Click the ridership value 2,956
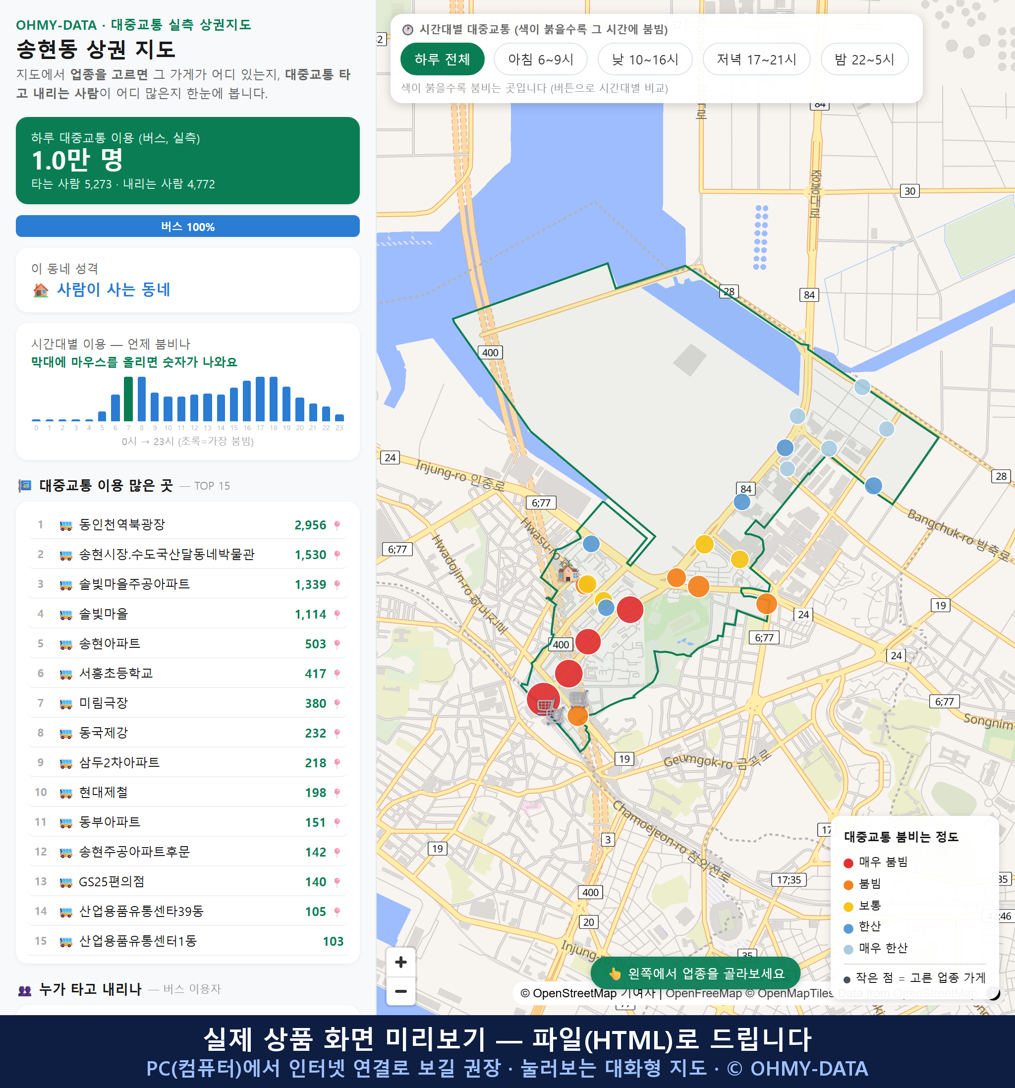The width and height of the screenshot is (1015, 1088). pyautogui.click(x=310, y=525)
